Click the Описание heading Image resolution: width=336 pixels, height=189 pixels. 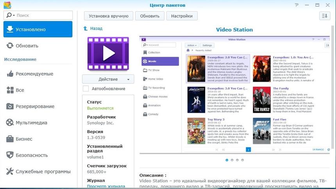[x=153, y=175]
